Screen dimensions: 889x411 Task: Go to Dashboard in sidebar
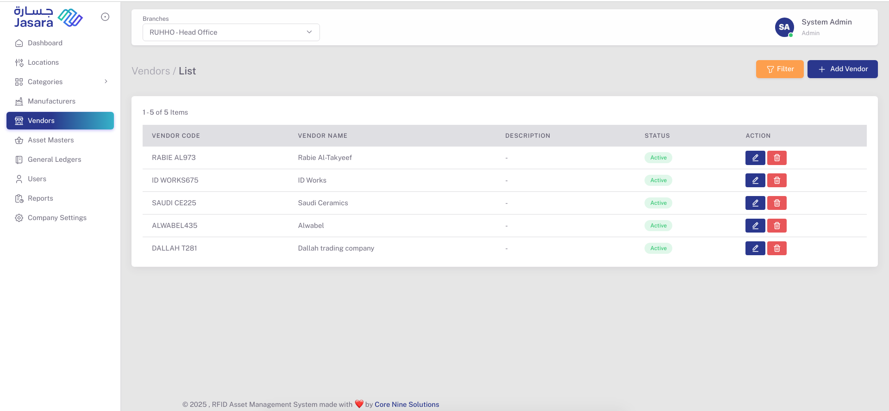[45, 43]
